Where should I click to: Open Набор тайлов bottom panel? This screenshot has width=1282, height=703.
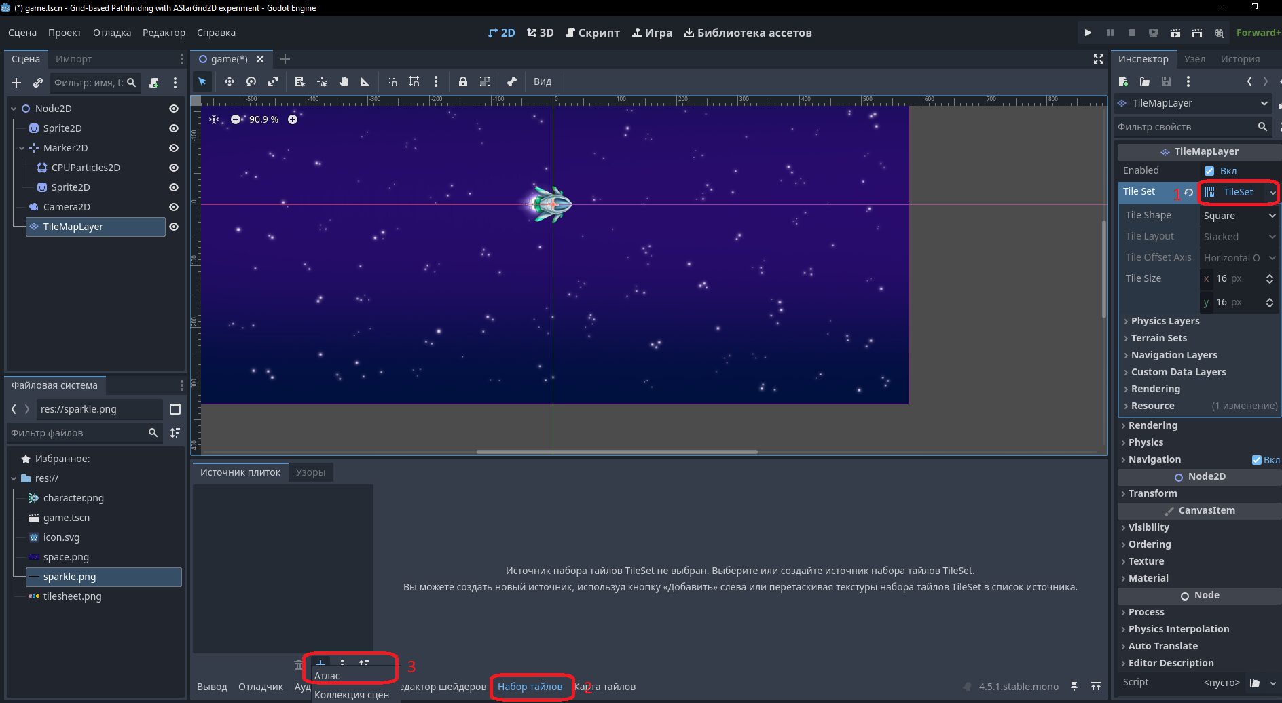pos(530,687)
